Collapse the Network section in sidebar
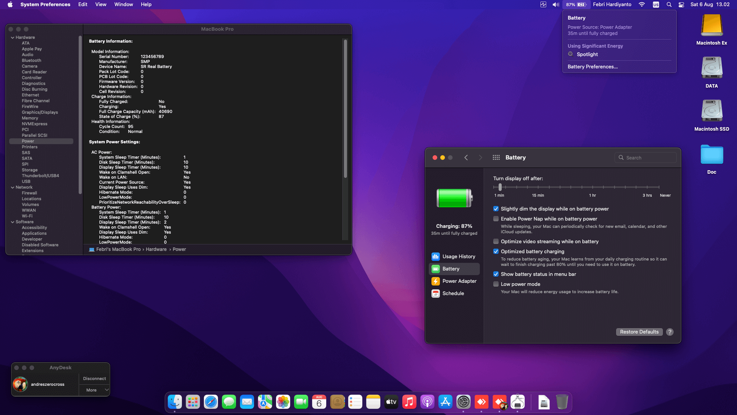 13,188
